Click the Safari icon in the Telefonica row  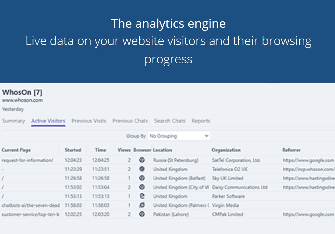[142, 169]
